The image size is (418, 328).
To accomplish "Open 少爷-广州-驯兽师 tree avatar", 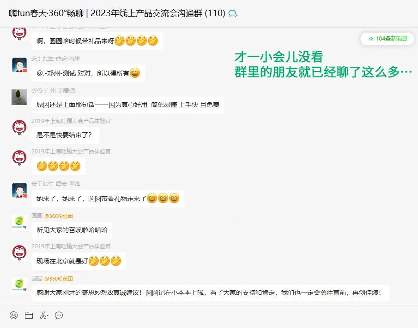I will 19,97.
